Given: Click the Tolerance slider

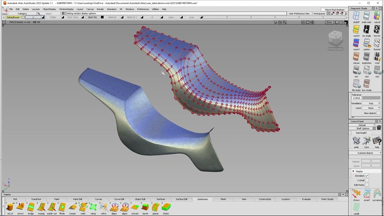Looking at the screenshot, I should [371, 98].
